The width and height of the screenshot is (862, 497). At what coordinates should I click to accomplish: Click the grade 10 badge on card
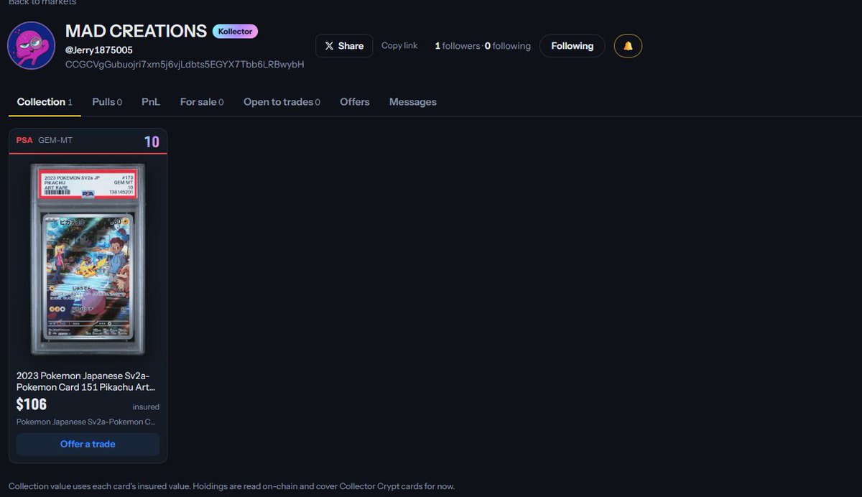[152, 141]
